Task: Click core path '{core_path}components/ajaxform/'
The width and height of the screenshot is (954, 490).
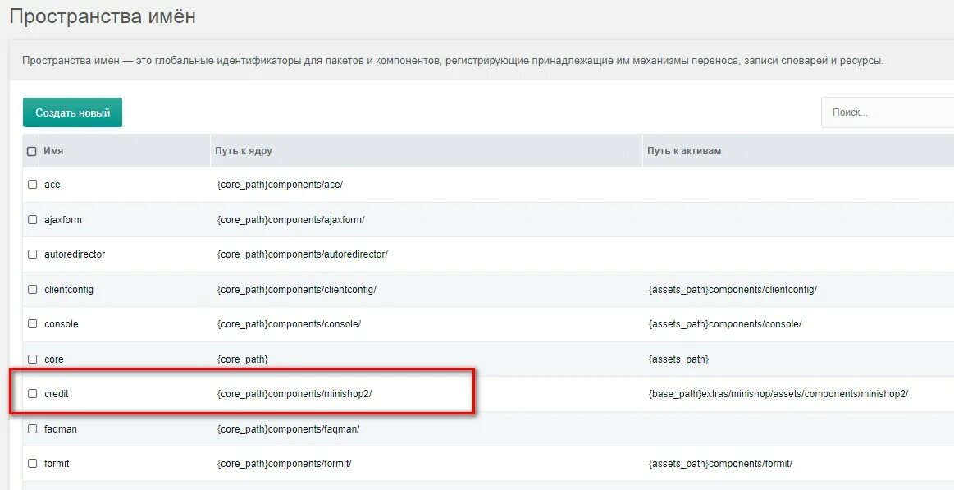Action: pos(291,220)
